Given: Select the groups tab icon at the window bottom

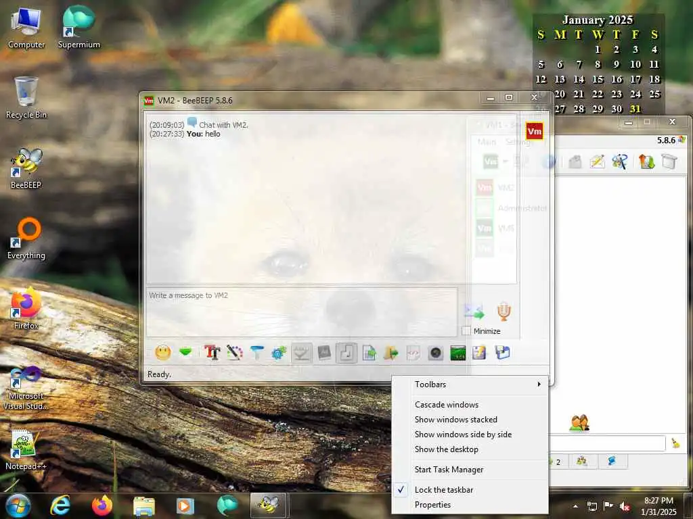Looking at the screenshot, I should [x=581, y=461].
